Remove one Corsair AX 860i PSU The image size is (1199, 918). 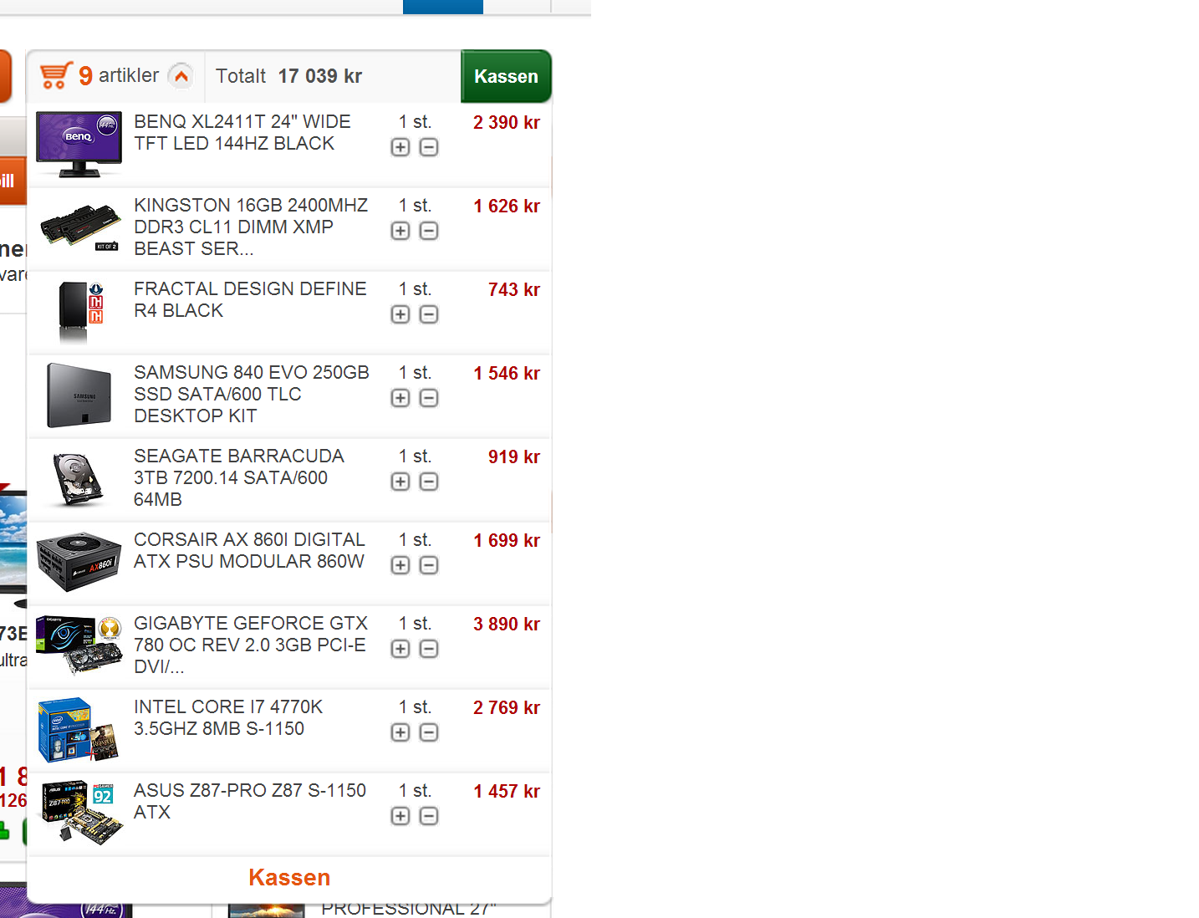coord(429,565)
